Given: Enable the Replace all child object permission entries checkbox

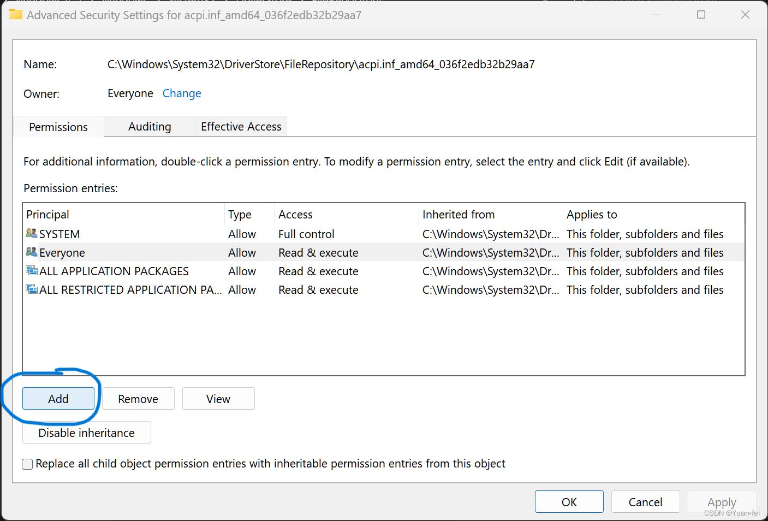Looking at the screenshot, I should tap(27, 464).
